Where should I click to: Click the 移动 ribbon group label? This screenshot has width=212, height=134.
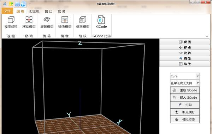click(29, 36)
